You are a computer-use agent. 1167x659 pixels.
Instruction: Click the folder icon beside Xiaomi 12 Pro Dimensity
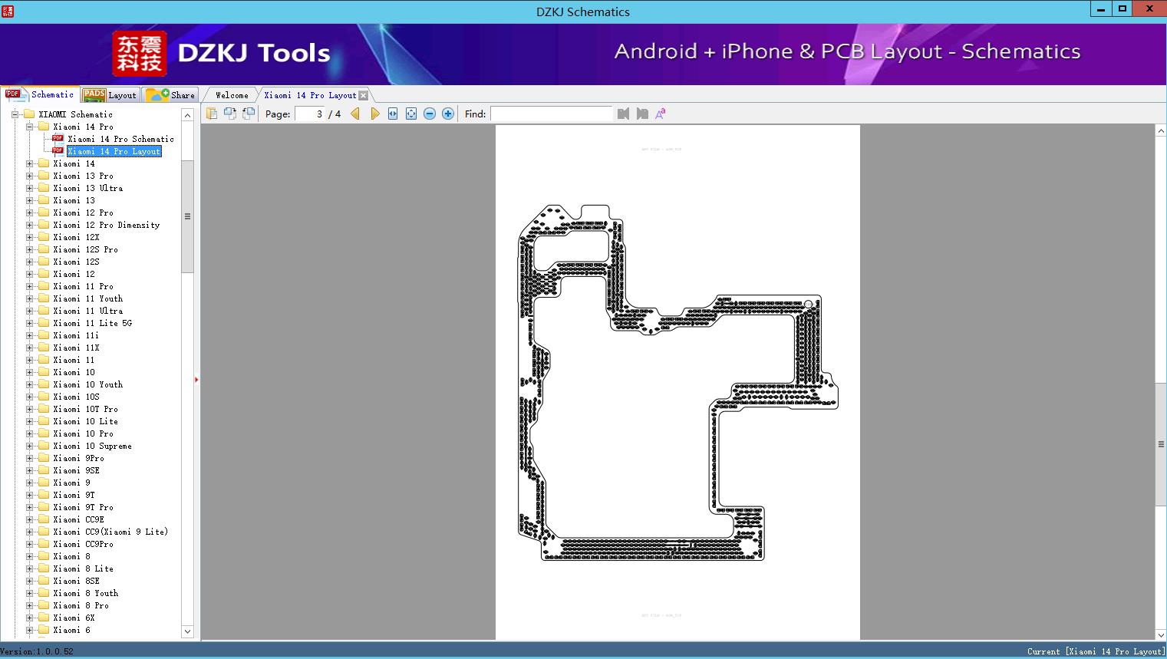(44, 225)
